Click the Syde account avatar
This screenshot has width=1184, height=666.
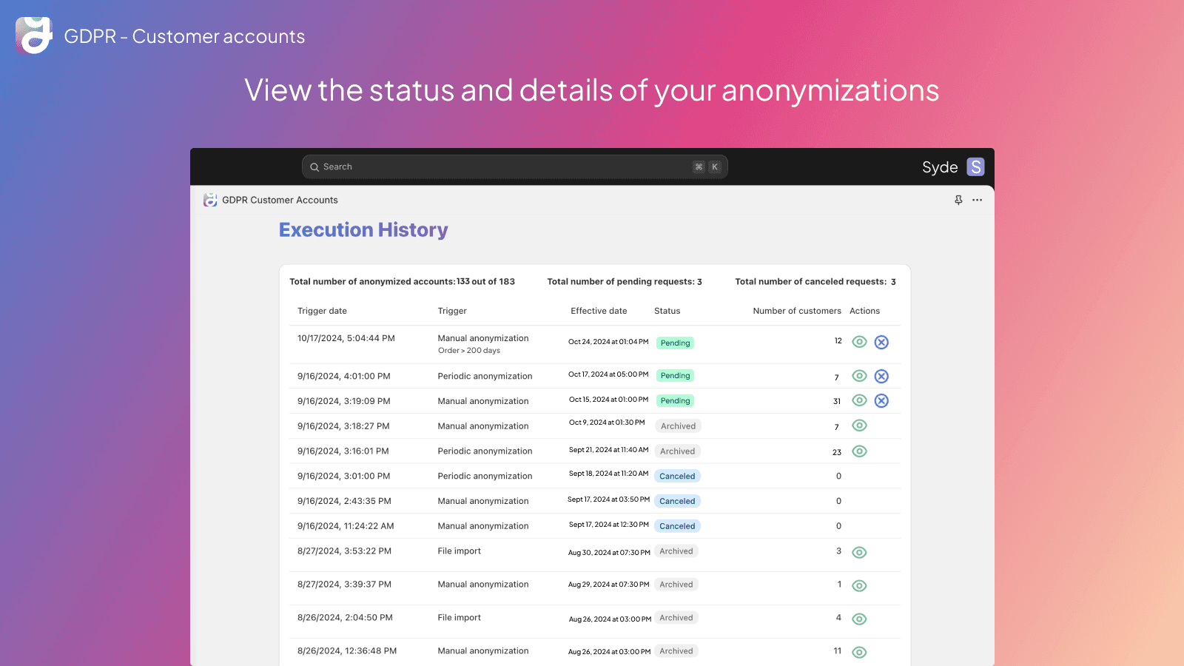coord(975,167)
